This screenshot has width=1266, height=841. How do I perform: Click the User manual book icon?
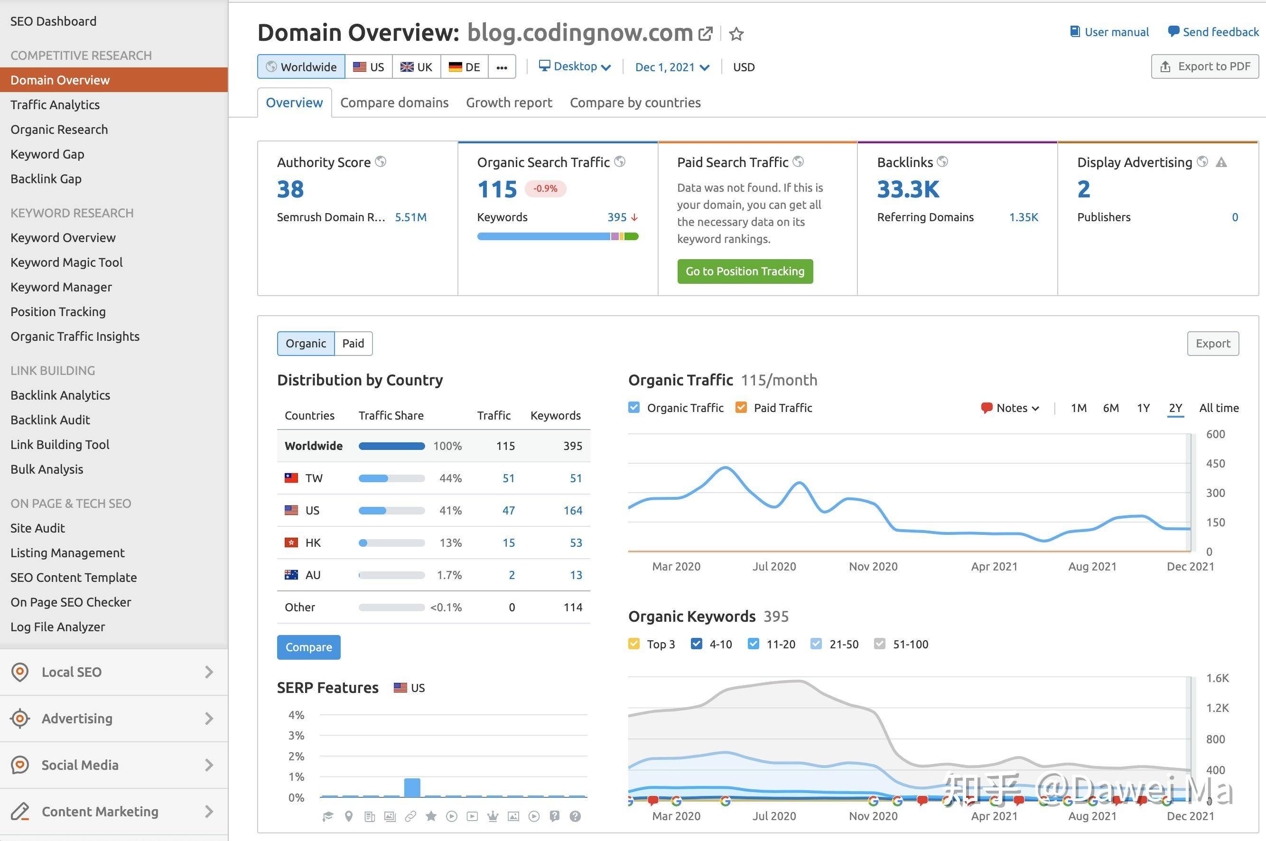click(1075, 32)
